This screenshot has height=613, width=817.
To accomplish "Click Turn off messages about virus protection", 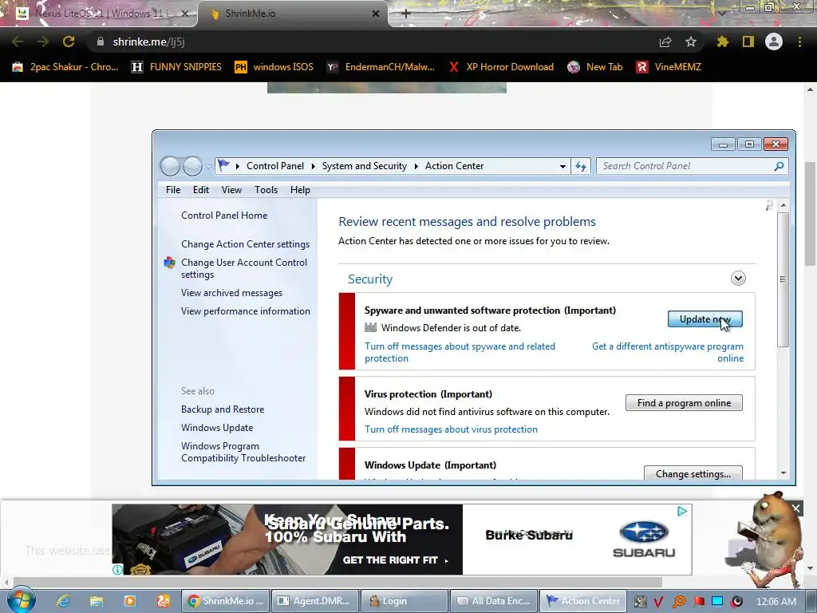I will pos(451,429).
